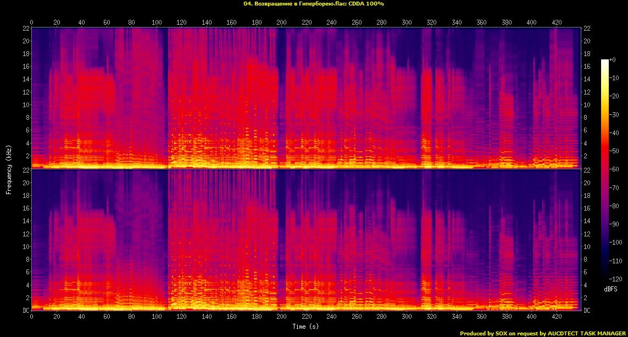Click '300' on the bottom time axis

pyautogui.click(x=407, y=316)
